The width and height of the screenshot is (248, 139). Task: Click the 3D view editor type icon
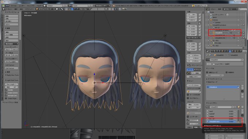[4, 9]
